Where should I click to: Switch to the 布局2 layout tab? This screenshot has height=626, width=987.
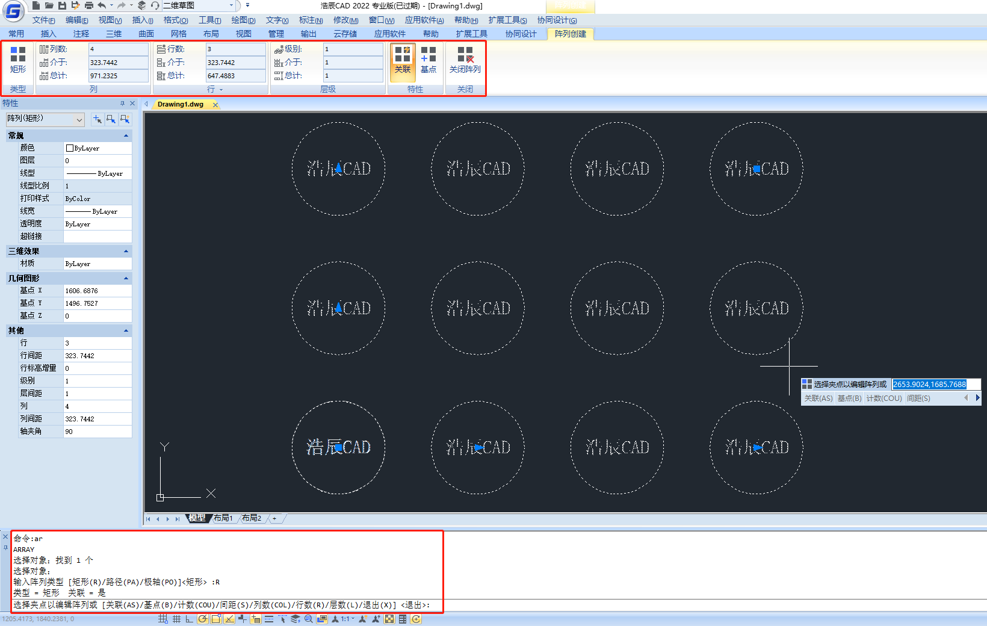[252, 518]
